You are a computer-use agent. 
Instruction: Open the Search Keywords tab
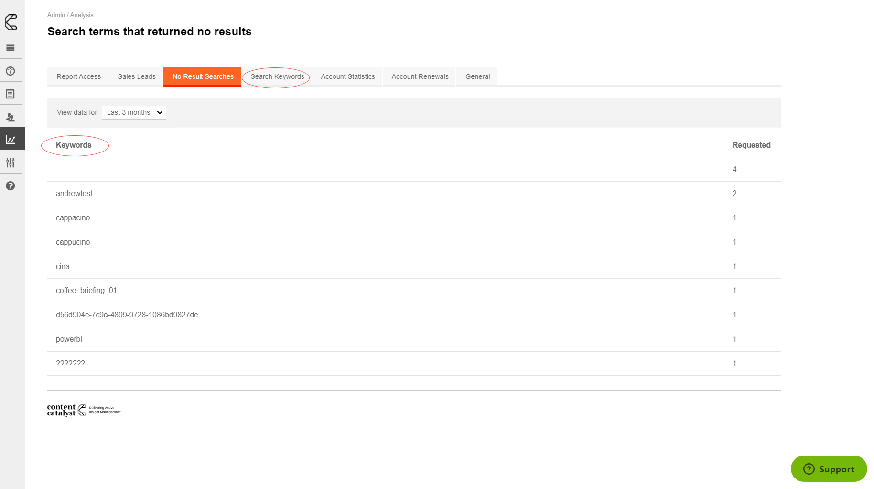click(x=277, y=76)
